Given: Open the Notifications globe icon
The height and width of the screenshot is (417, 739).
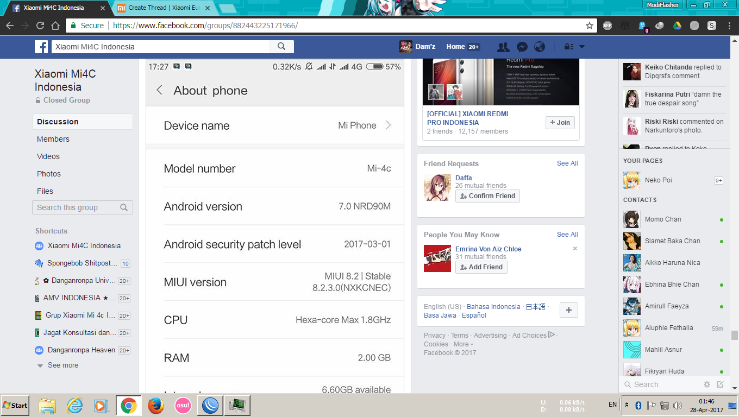Looking at the screenshot, I should [x=540, y=47].
